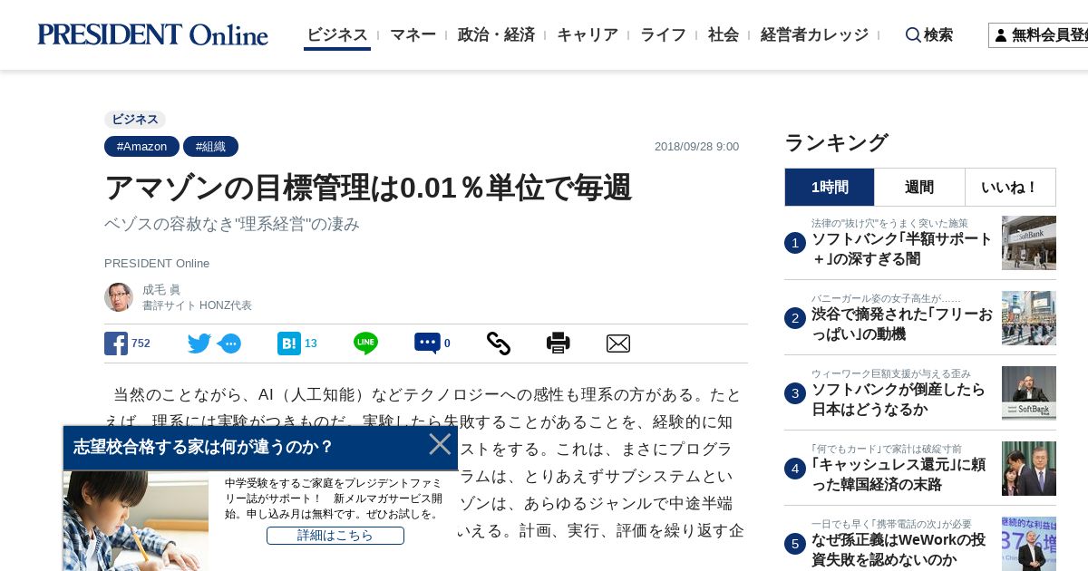This screenshot has width=1088, height=571.
Task: Click ビジネス category label above title
Action: coord(135,120)
